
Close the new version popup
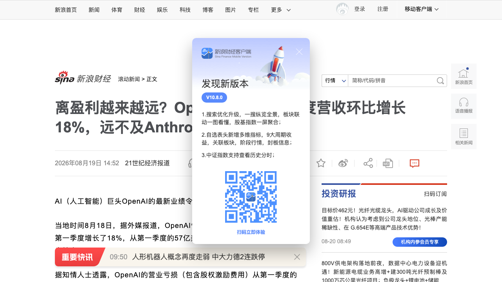point(299,52)
